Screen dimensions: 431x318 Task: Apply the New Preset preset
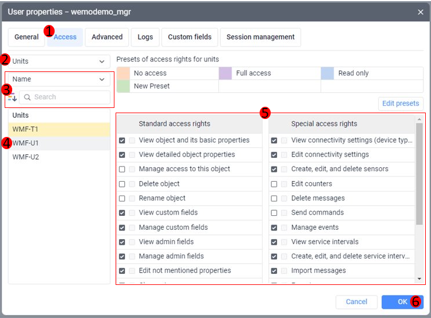[168, 86]
